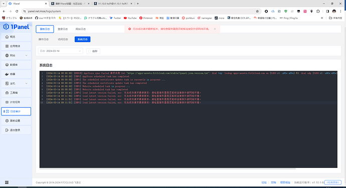The image size is (346, 188).
Task: Open the forum link in footer
Action: (264, 182)
